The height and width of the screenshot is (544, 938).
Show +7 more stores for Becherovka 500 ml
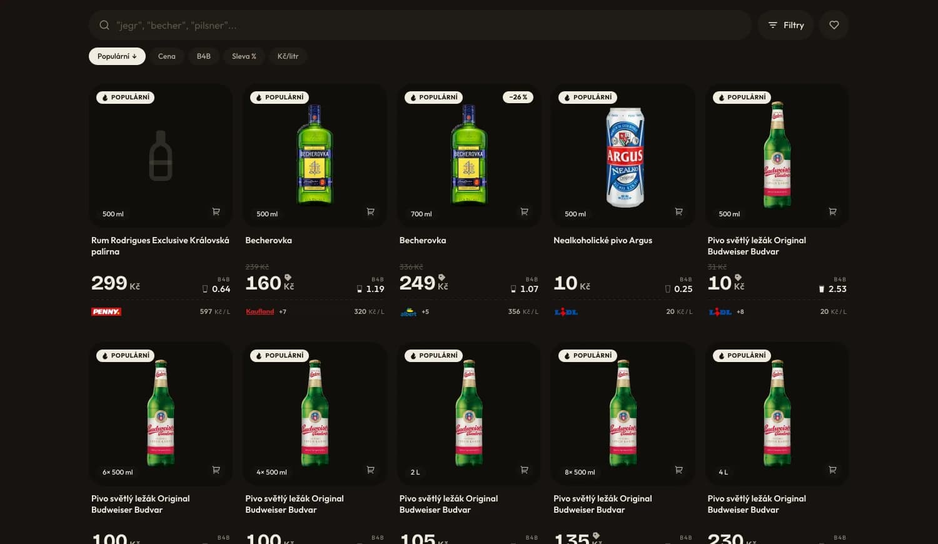[283, 311]
